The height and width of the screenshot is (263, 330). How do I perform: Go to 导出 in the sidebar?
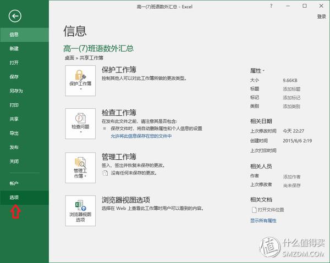tap(24, 133)
